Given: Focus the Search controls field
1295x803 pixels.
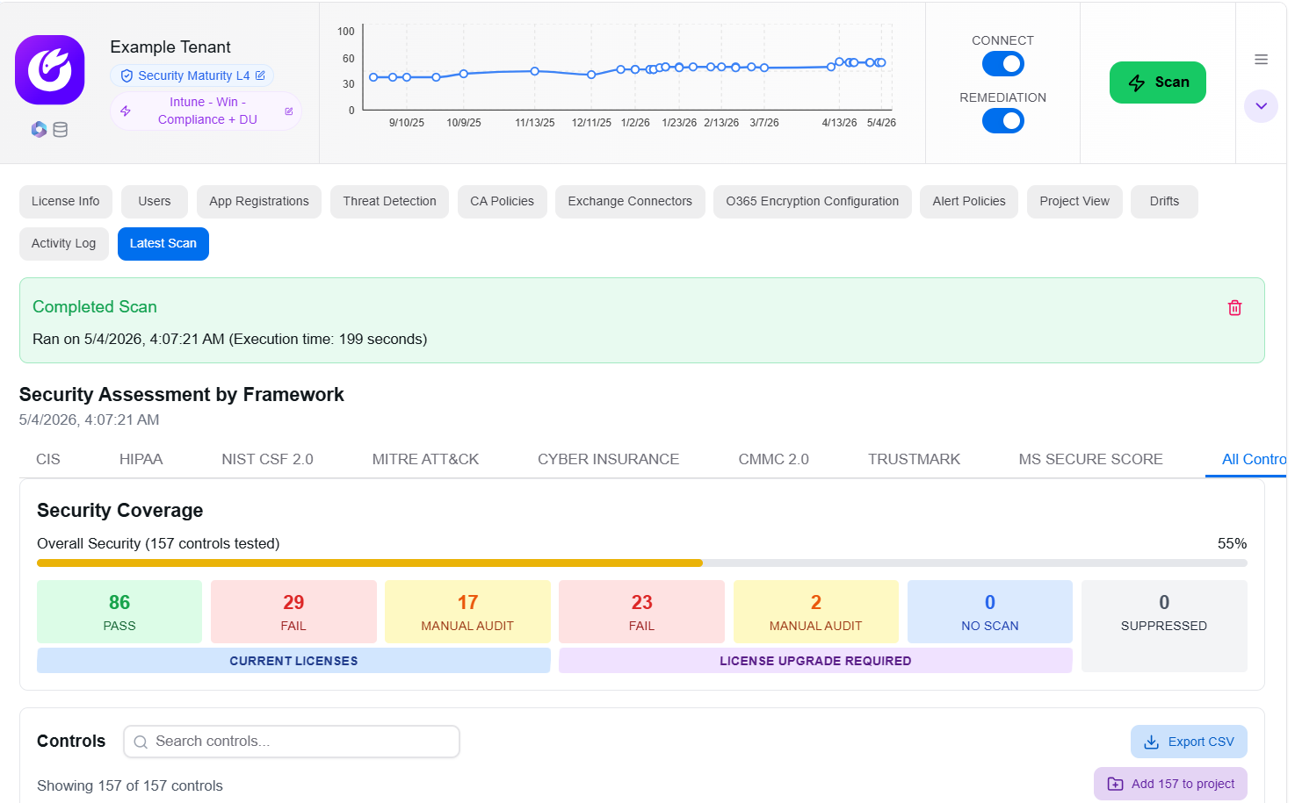Looking at the screenshot, I should pos(292,742).
